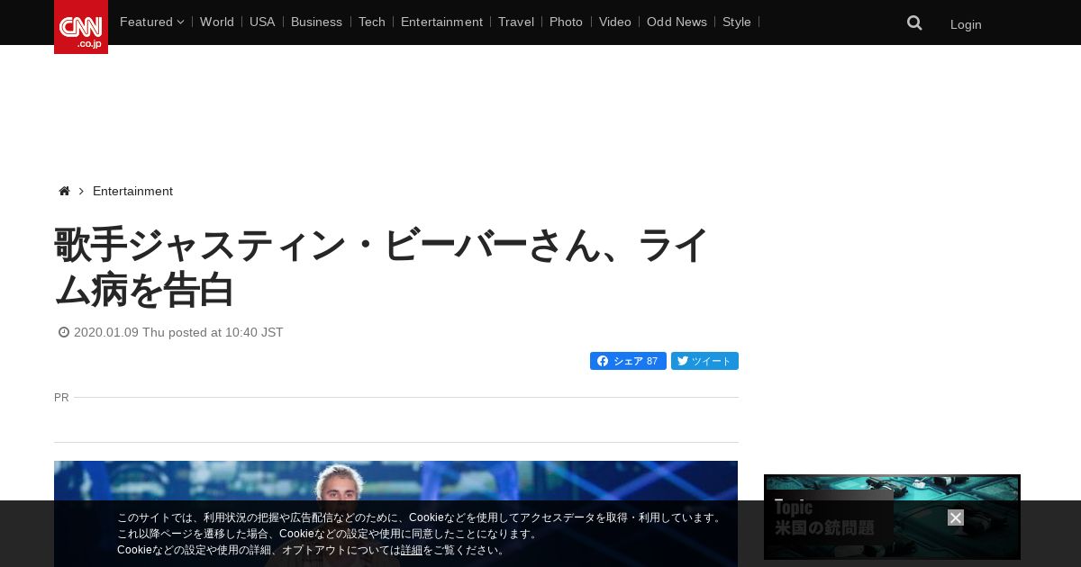
Task: Open the Tech section
Action: point(372,22)
